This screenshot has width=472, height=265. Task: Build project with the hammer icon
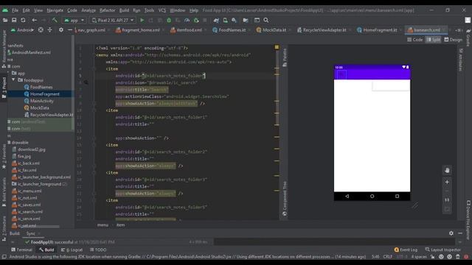coord(55,20)
